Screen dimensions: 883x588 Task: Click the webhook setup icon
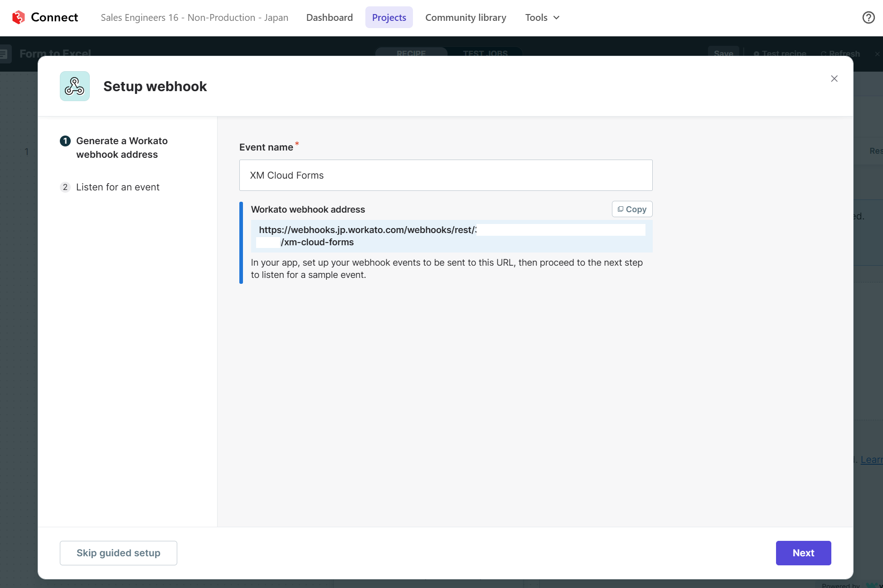click(x=74, y=86)
